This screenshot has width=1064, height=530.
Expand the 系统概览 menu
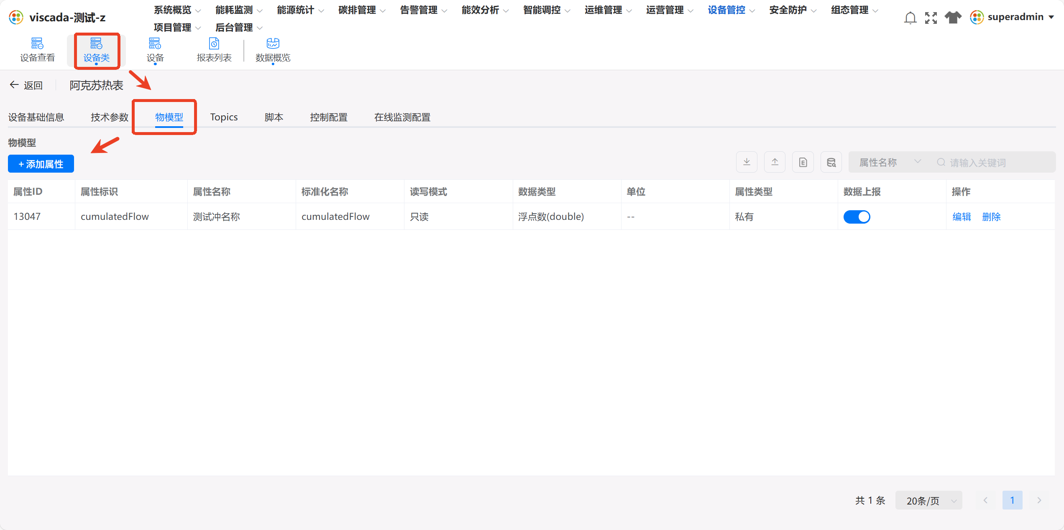[177, 10]
